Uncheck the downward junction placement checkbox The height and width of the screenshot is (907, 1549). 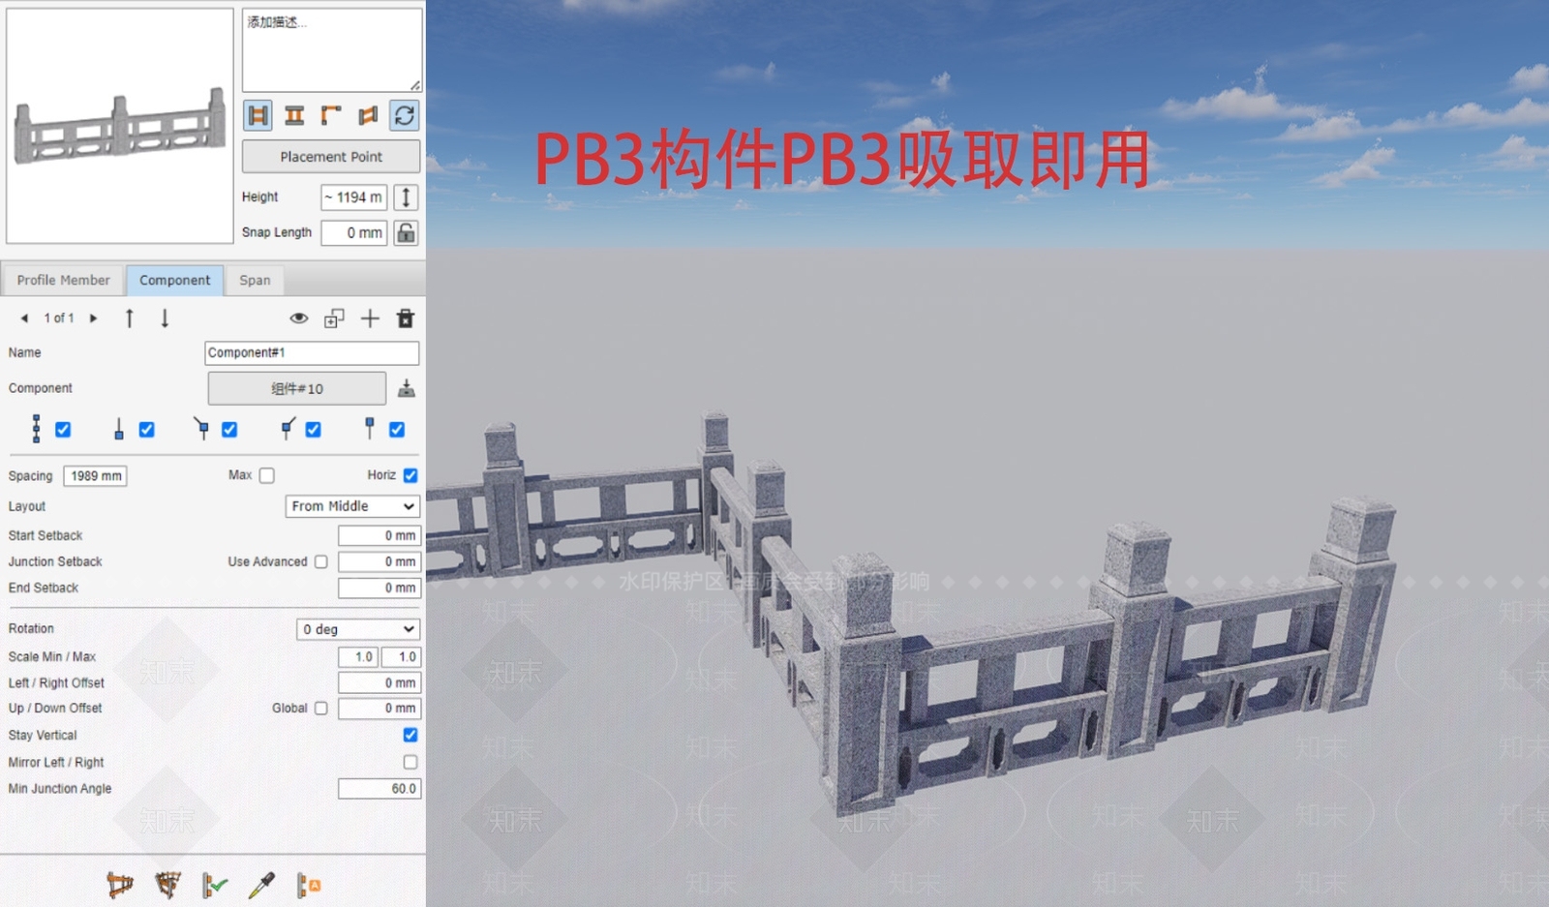229,429
